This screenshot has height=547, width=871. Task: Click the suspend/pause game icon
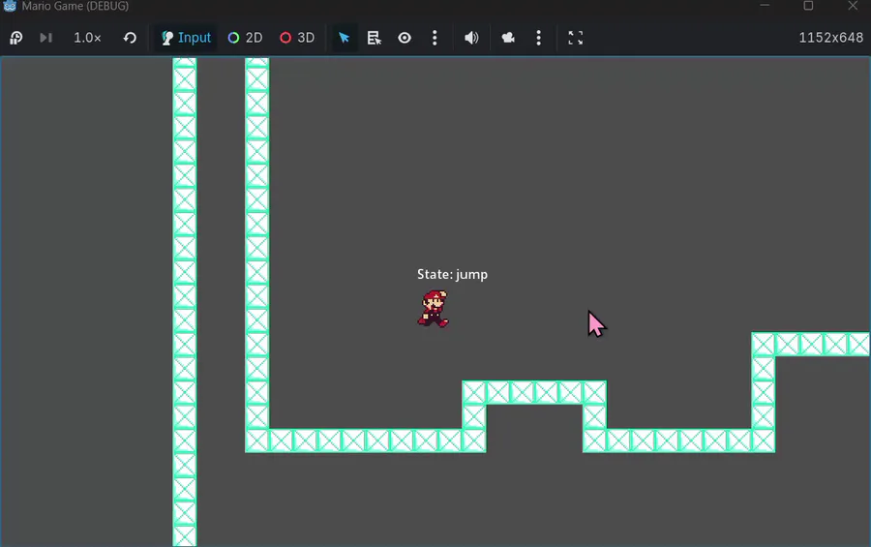16,38
